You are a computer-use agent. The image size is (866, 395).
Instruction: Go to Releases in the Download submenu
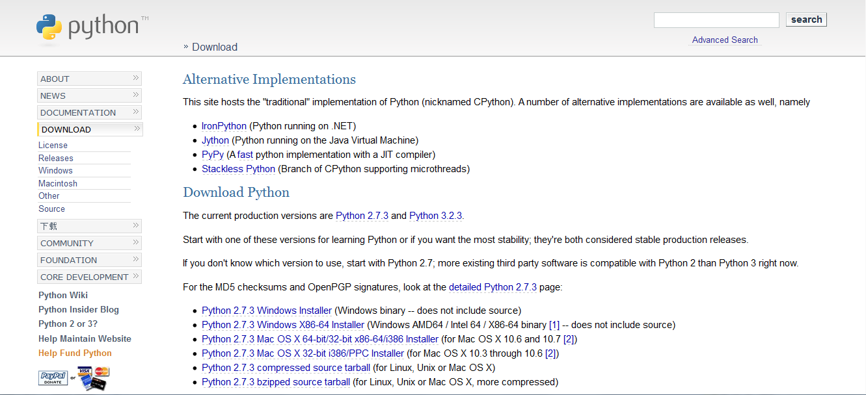56,158
